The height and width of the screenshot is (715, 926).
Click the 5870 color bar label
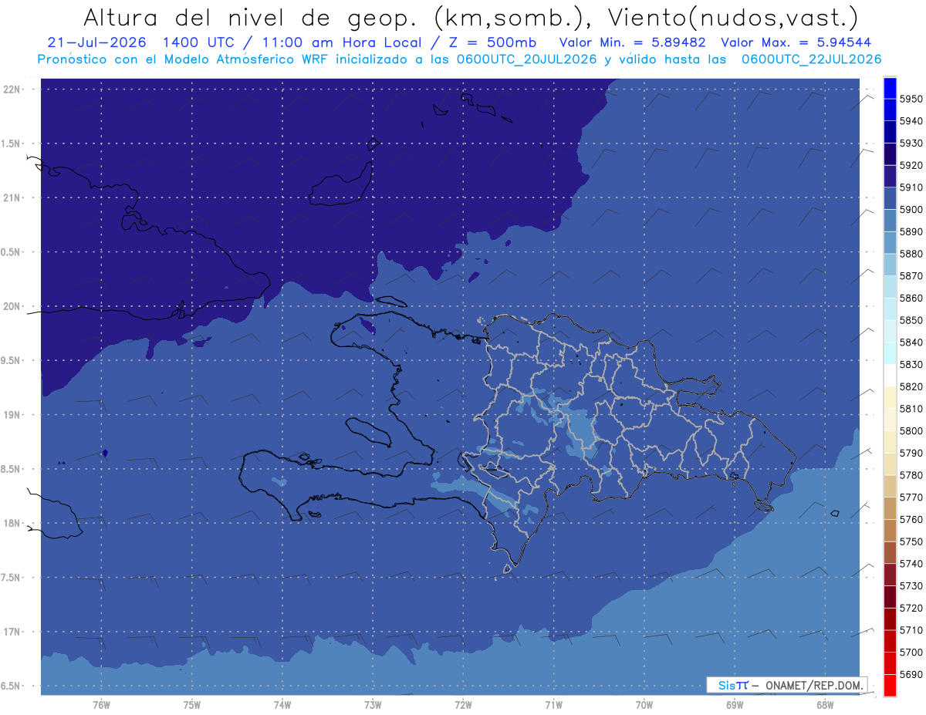tap(911, 276)
